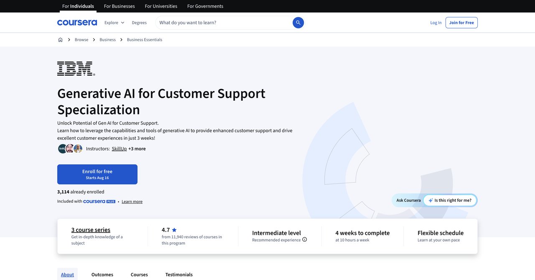Click the Log In link
This screenshot has width=535, height=280.
pyautogui.click(x=436, y=23)
